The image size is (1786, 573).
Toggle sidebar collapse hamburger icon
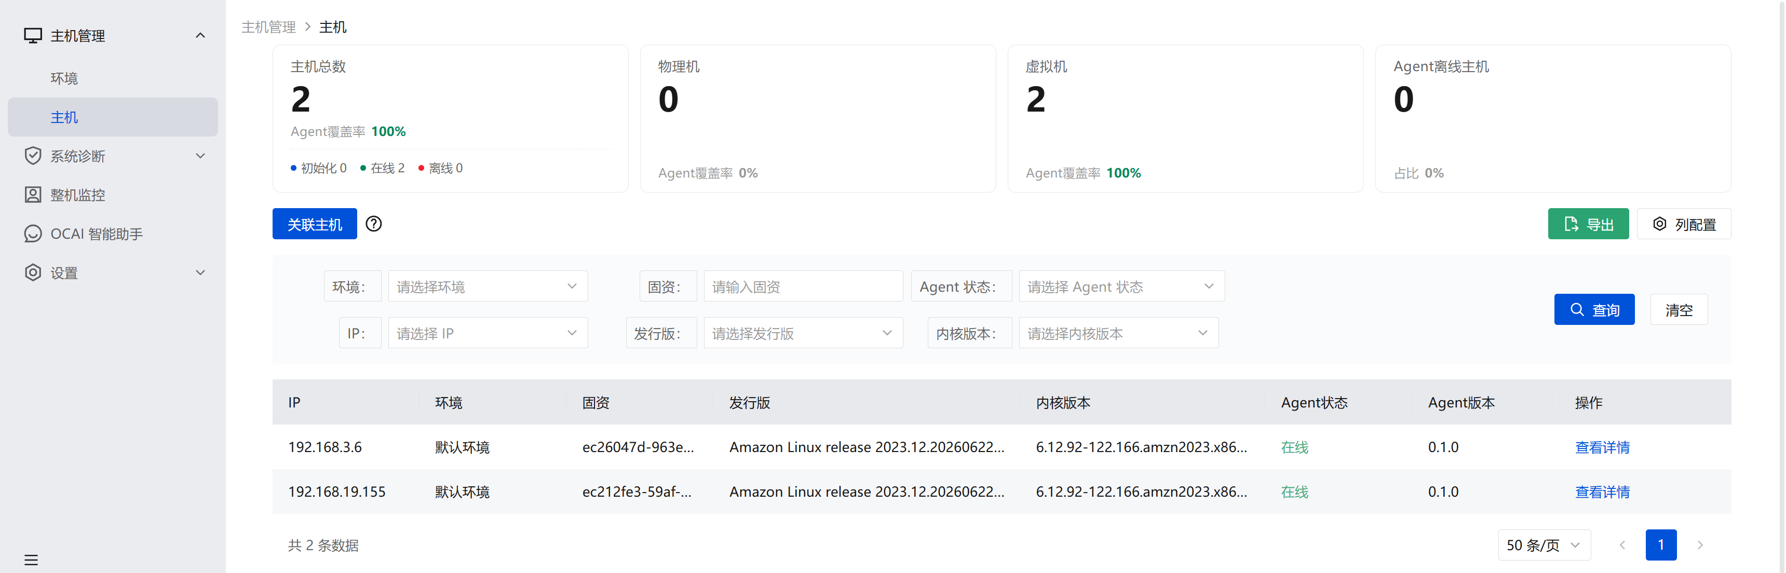(x=31, y=560)
